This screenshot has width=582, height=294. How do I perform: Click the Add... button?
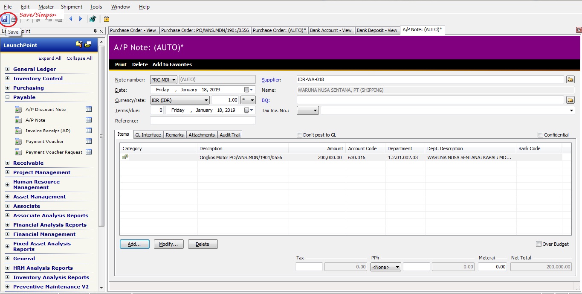point(134,244)
